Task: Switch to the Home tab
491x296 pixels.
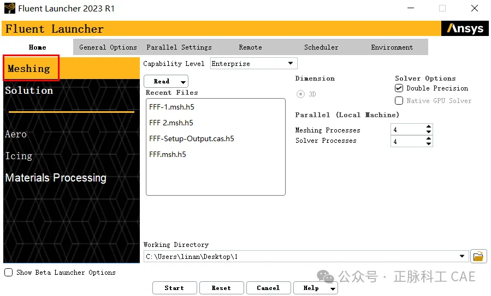Action: click(x=38, y=47)
